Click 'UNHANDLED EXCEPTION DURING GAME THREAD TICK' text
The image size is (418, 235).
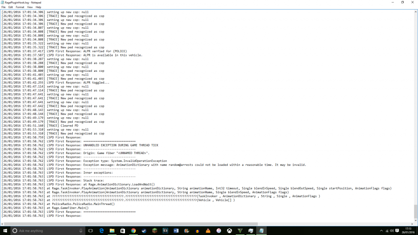pos(121,145)
